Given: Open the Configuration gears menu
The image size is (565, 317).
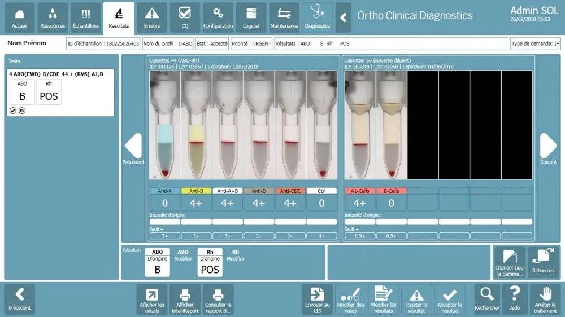Looking at the screenshot, I should [218, 17].
